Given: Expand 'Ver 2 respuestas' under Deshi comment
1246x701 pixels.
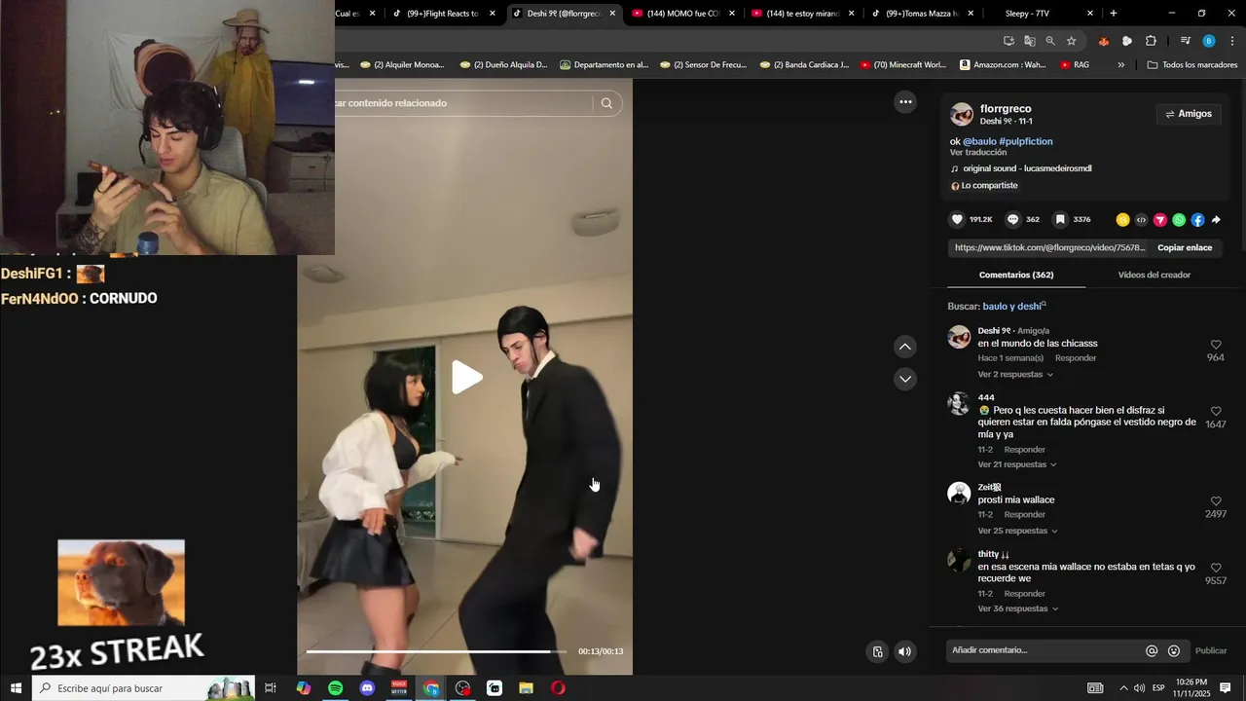Looking at the screenshot, I should 1015,375.
